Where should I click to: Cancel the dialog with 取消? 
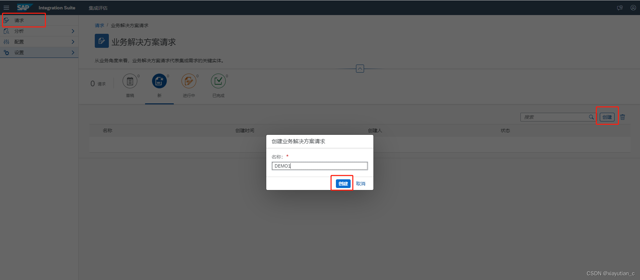361,184
